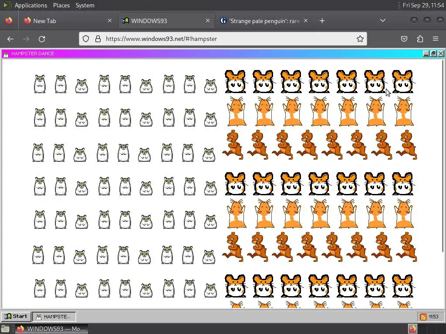The width and height of the screenshot is (446, 334).
Task: Open the Extensions puzzle icon
Action: pos(420,39)
